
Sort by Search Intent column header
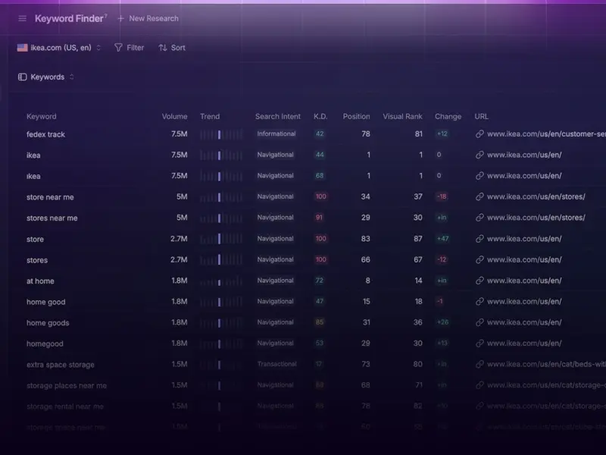click(x=278, y=117)
